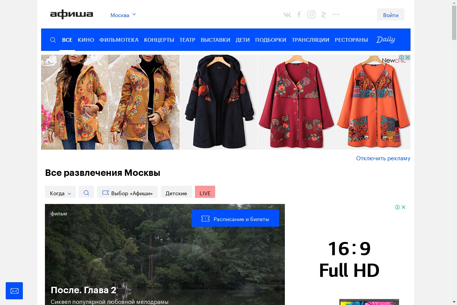Click the search icon in blue navigation bar

click(53, 40)
